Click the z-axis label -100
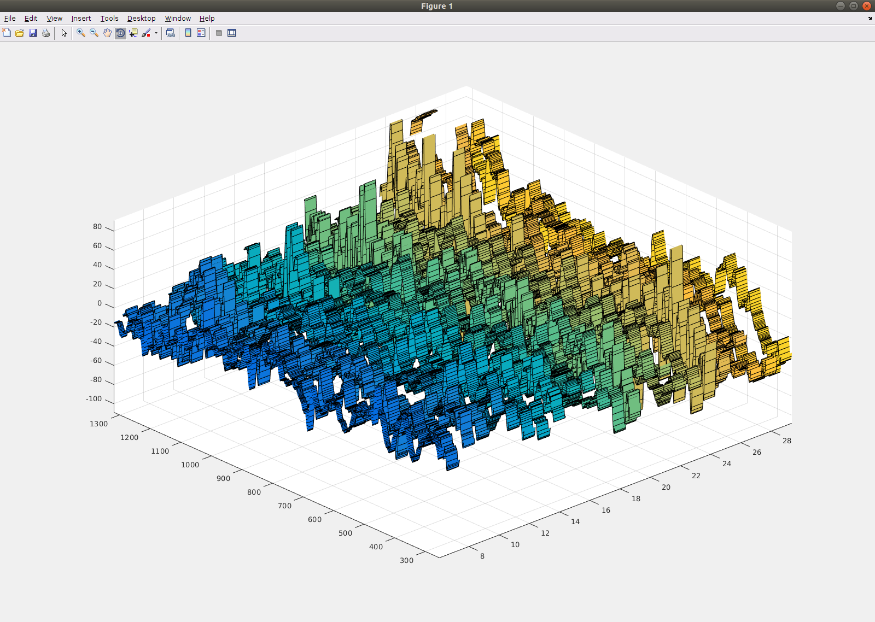Screen dimensions: 875x622 click(x=94, y=399)
